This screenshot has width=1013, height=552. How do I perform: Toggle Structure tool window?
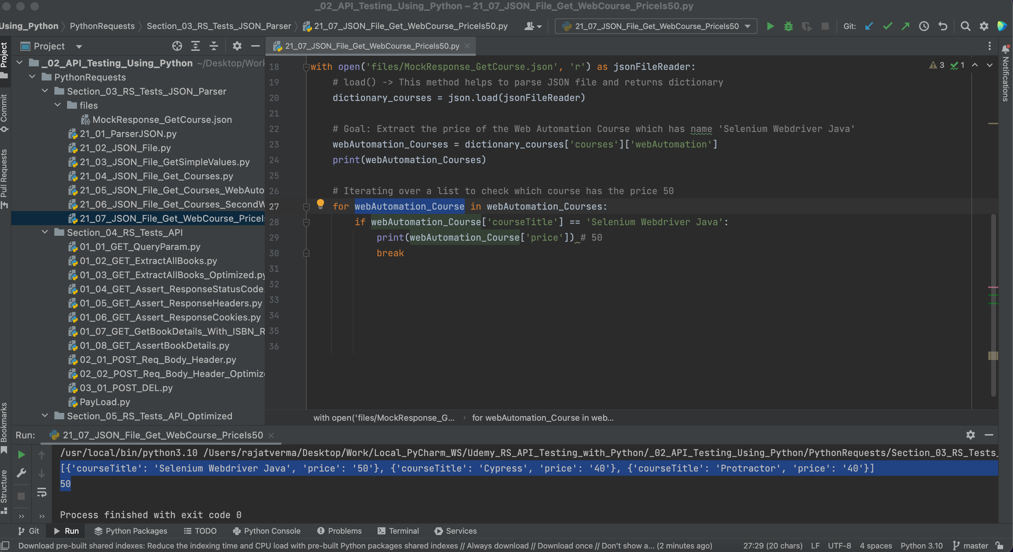pyautogui.click(x=4, y=491)
